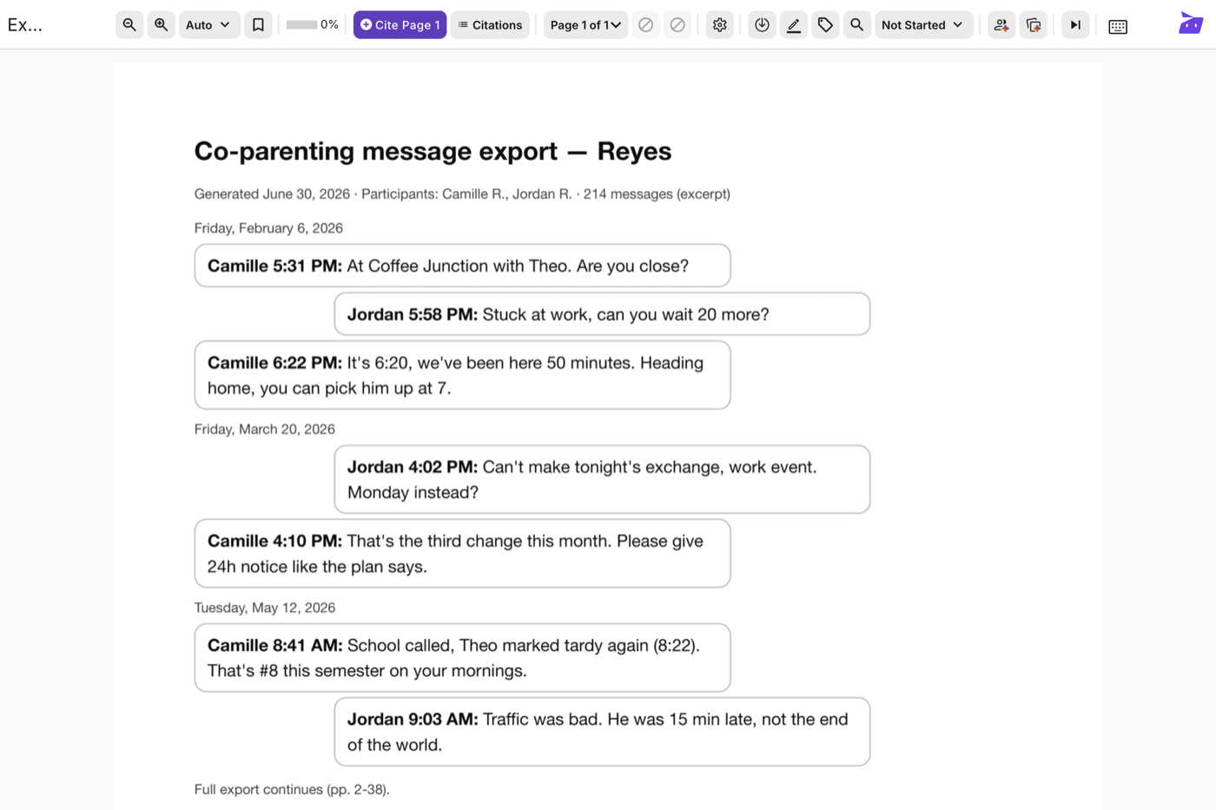Select Camille's 4:10 PM 24h notice message
The height and width of the screenshot is (810, 1216).
[x=462, y=553]
